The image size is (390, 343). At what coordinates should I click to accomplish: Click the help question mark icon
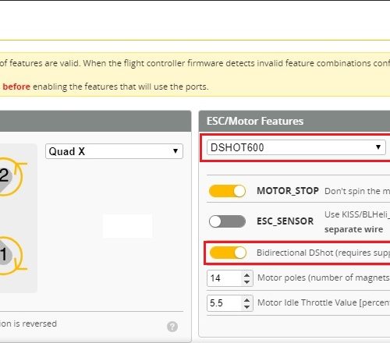(x=172, y=327)
